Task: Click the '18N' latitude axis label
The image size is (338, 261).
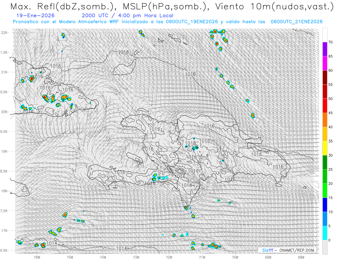Action: (5, 191)
